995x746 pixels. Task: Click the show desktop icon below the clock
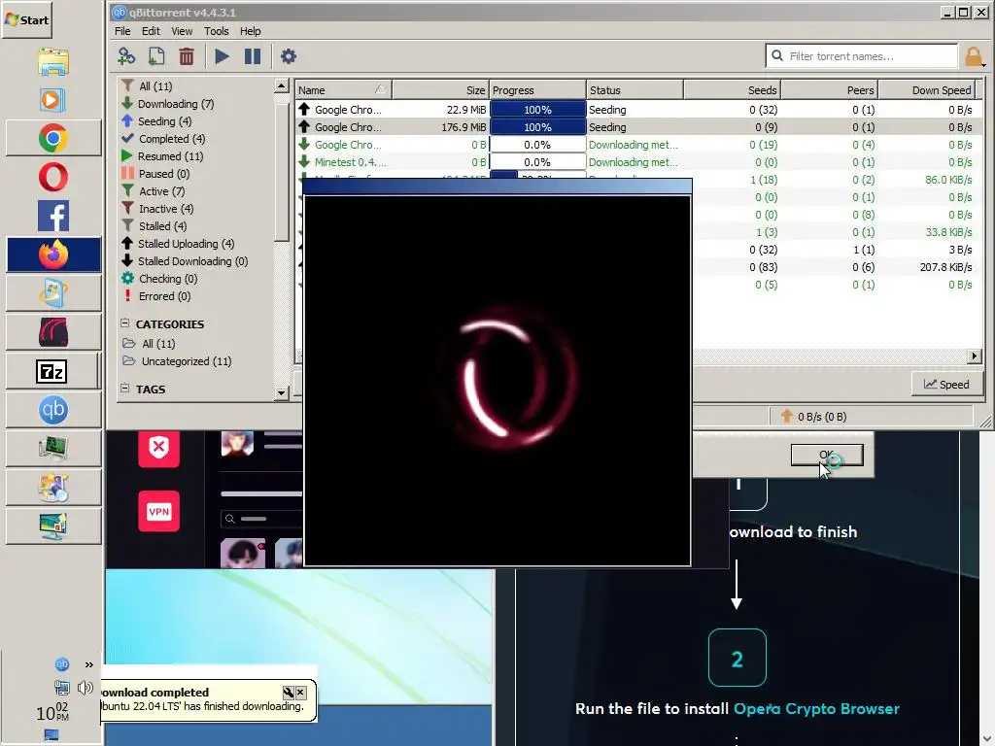coord(51,734)
